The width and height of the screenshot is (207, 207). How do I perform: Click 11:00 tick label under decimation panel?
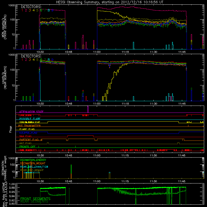tap(97, 181)
